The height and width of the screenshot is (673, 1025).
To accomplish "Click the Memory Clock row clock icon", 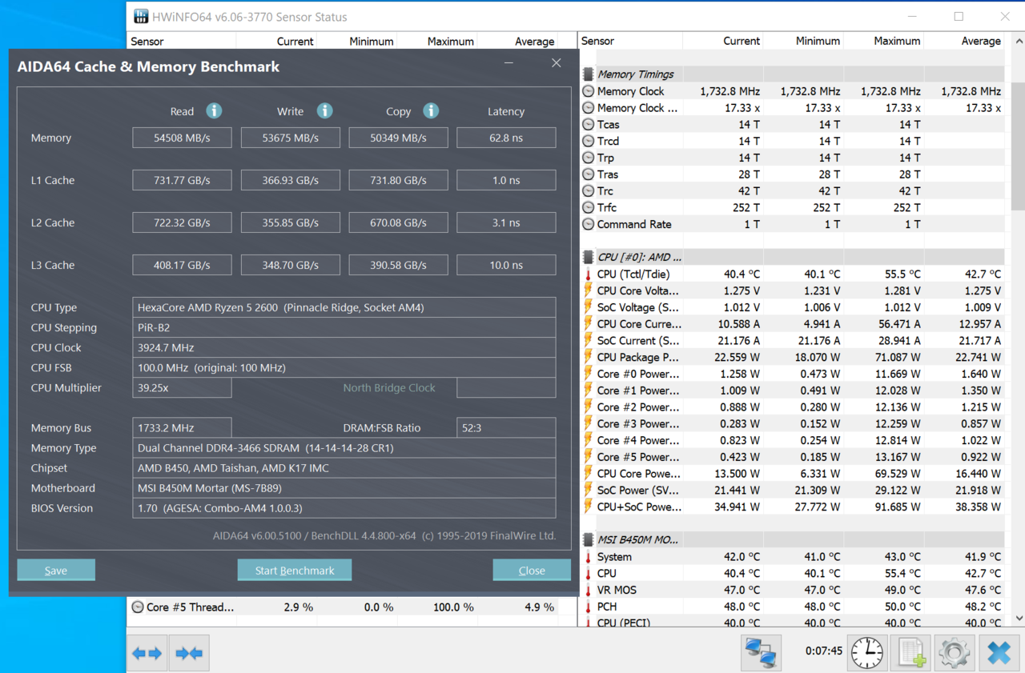I will click(589, 91).
